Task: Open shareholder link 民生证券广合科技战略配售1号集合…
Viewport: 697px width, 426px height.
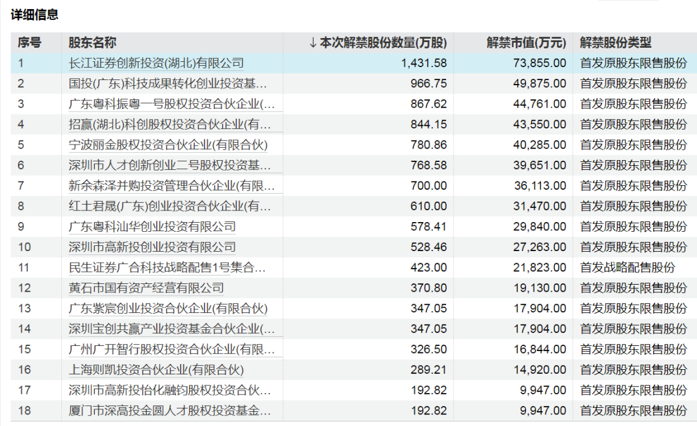Action: (x=167, y=268)
